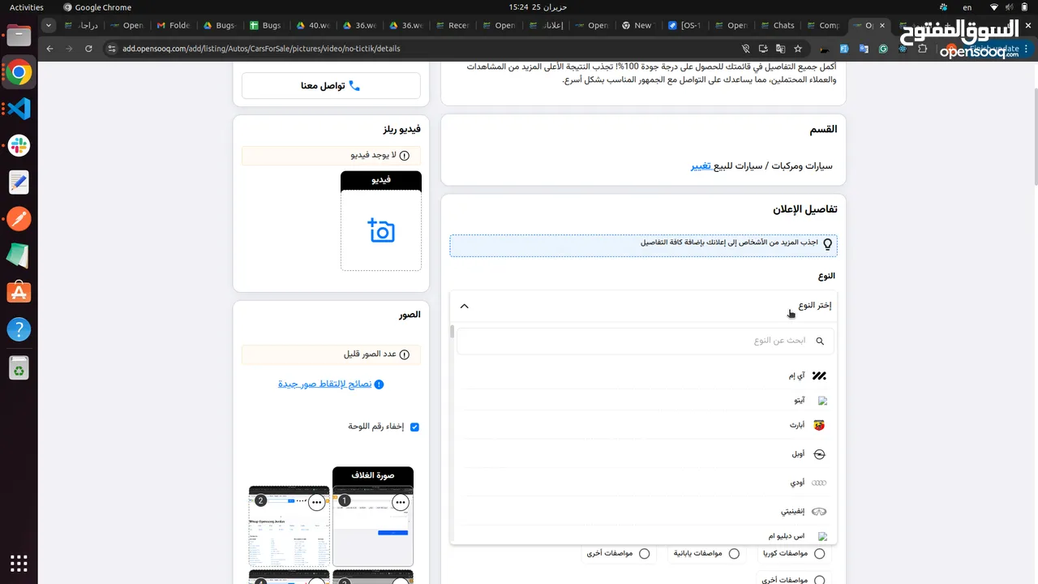1038x584 pixels.
Task: Open Files from the Ubuntu dock
Action: coord(19,36)
